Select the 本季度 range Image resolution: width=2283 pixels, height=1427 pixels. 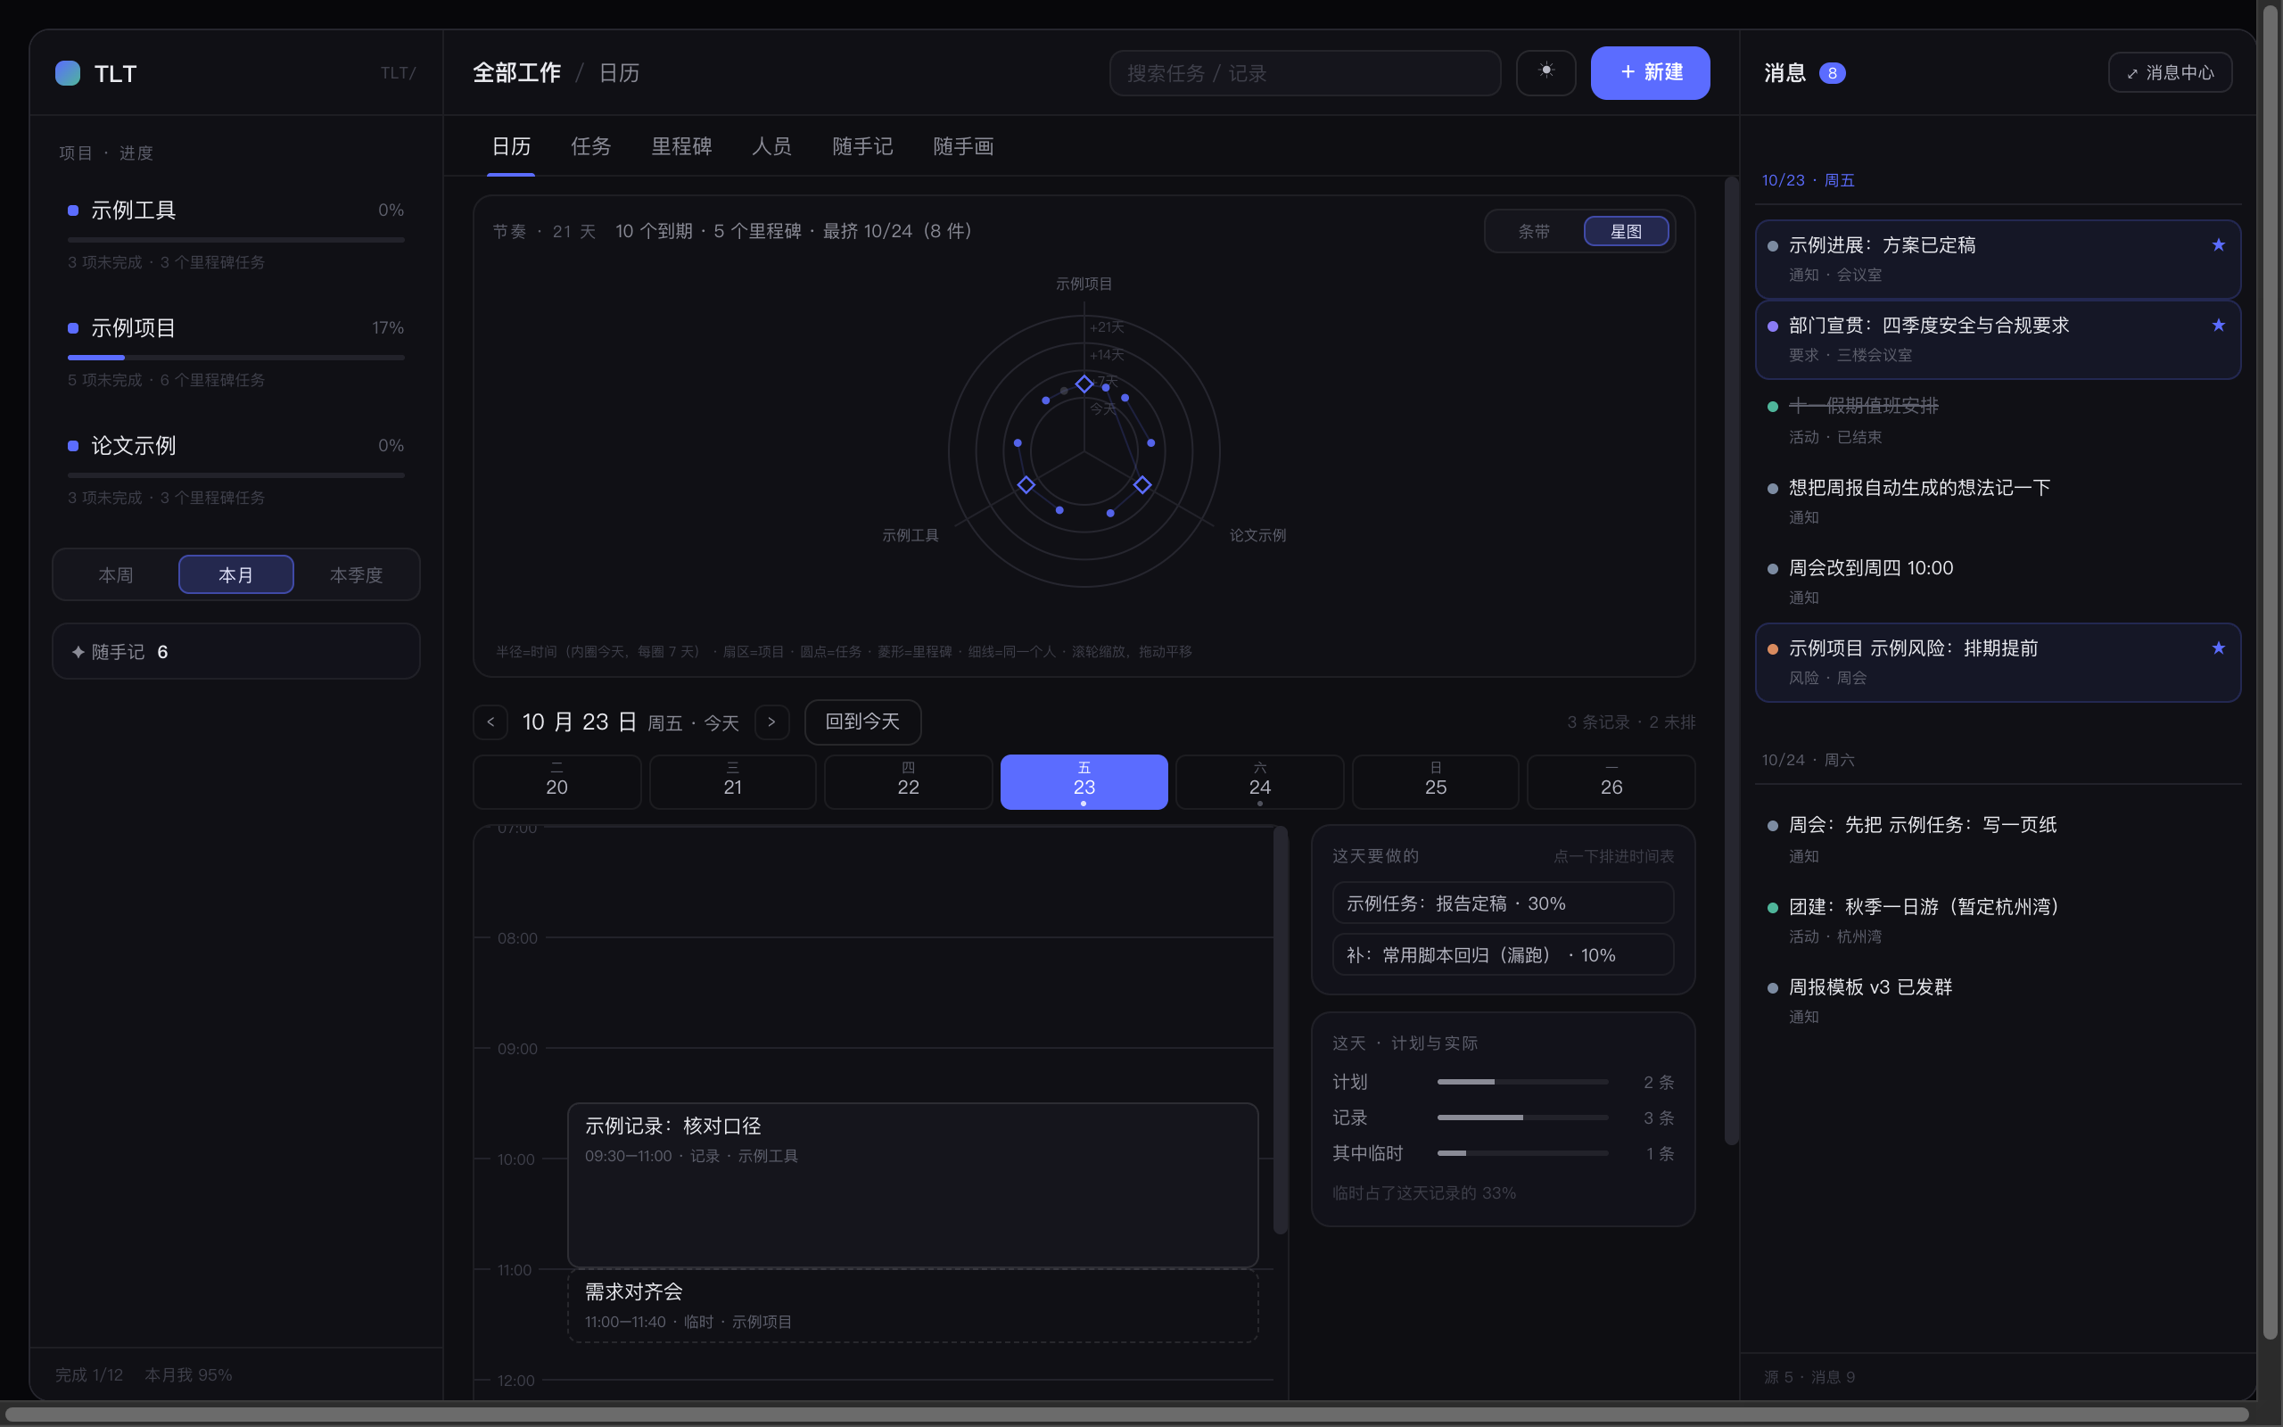coord(356,574)
